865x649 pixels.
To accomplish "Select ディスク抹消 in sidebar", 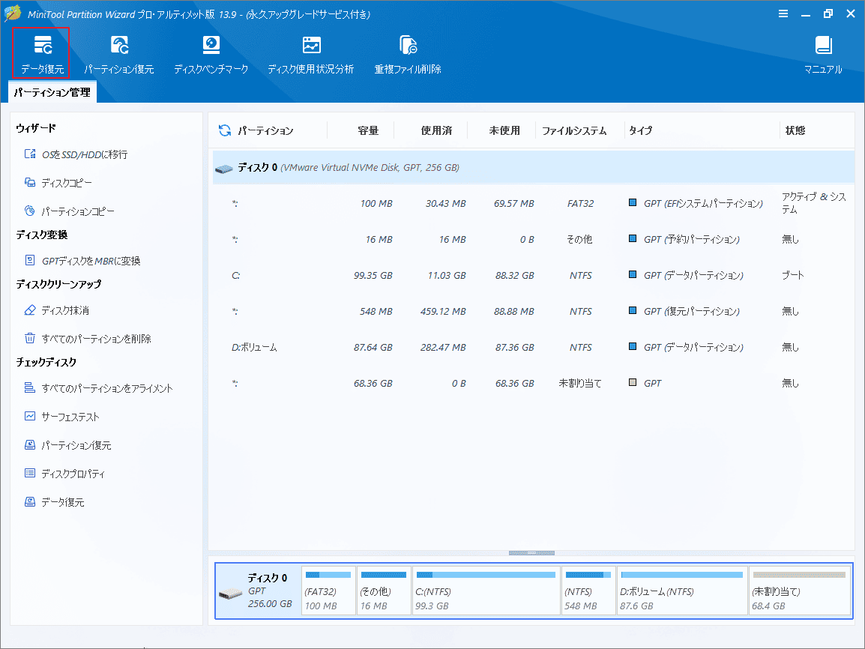I will 57,310.
